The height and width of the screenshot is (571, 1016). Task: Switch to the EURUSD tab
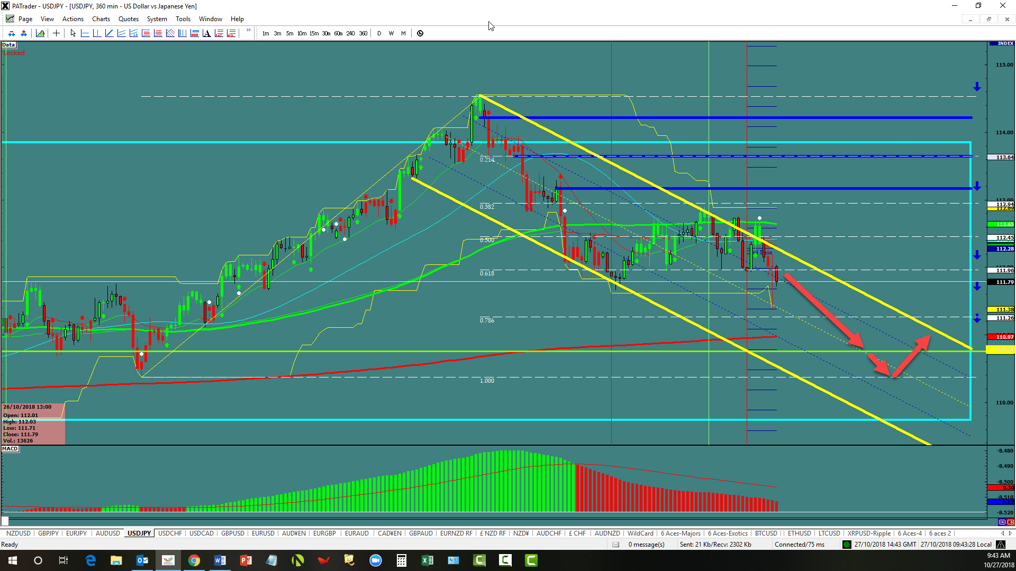click(x=263, y=533)
